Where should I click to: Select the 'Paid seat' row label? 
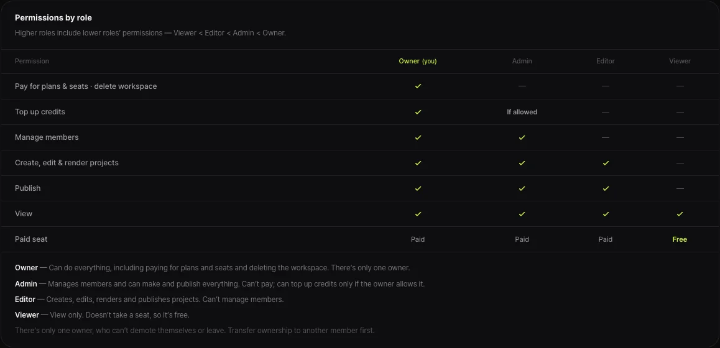click(x=30, y=239)
